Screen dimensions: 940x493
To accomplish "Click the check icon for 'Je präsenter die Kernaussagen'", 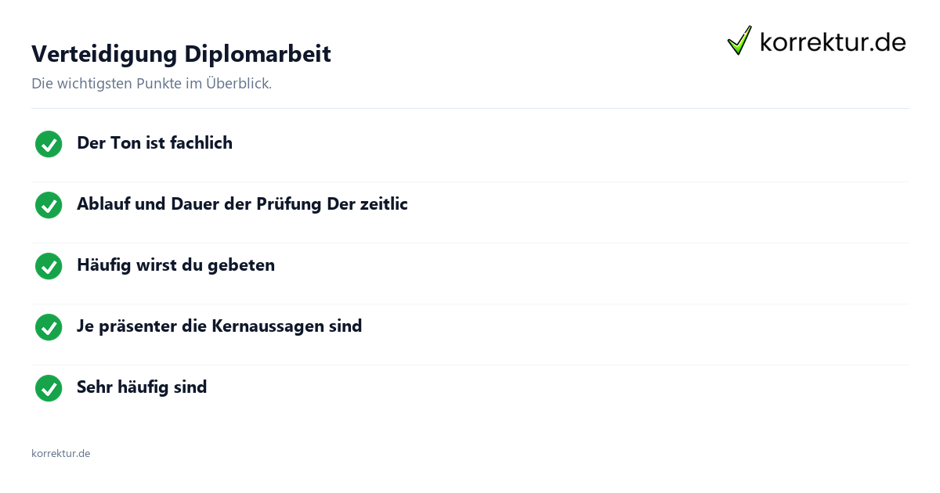I will click(49, 327).
